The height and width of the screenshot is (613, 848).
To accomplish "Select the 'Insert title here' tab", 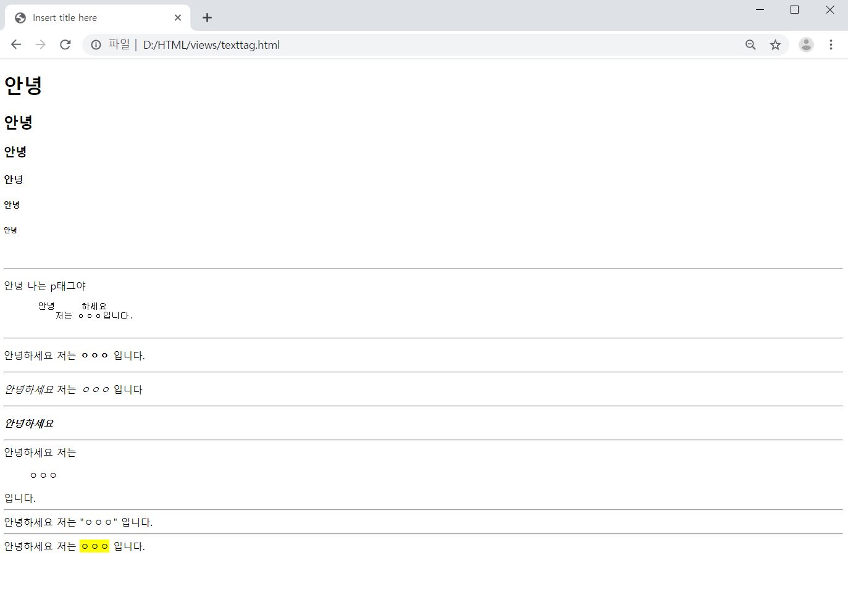I will [98, 17].
